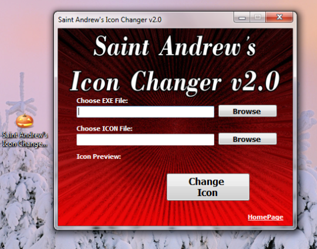Click the large 'Icon Changer v2.0' heading
The width and height of the screenshot is (317, 249).
(x=175, y=83)
